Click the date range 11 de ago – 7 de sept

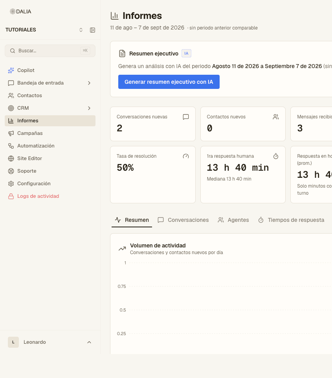click(x=147, y=28)
